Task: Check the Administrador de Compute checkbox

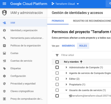Action: (57, 67)
